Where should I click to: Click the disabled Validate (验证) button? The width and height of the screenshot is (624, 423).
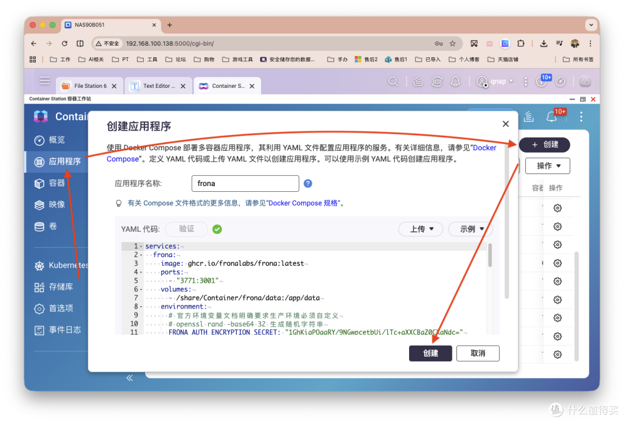[x=187, y=229]
